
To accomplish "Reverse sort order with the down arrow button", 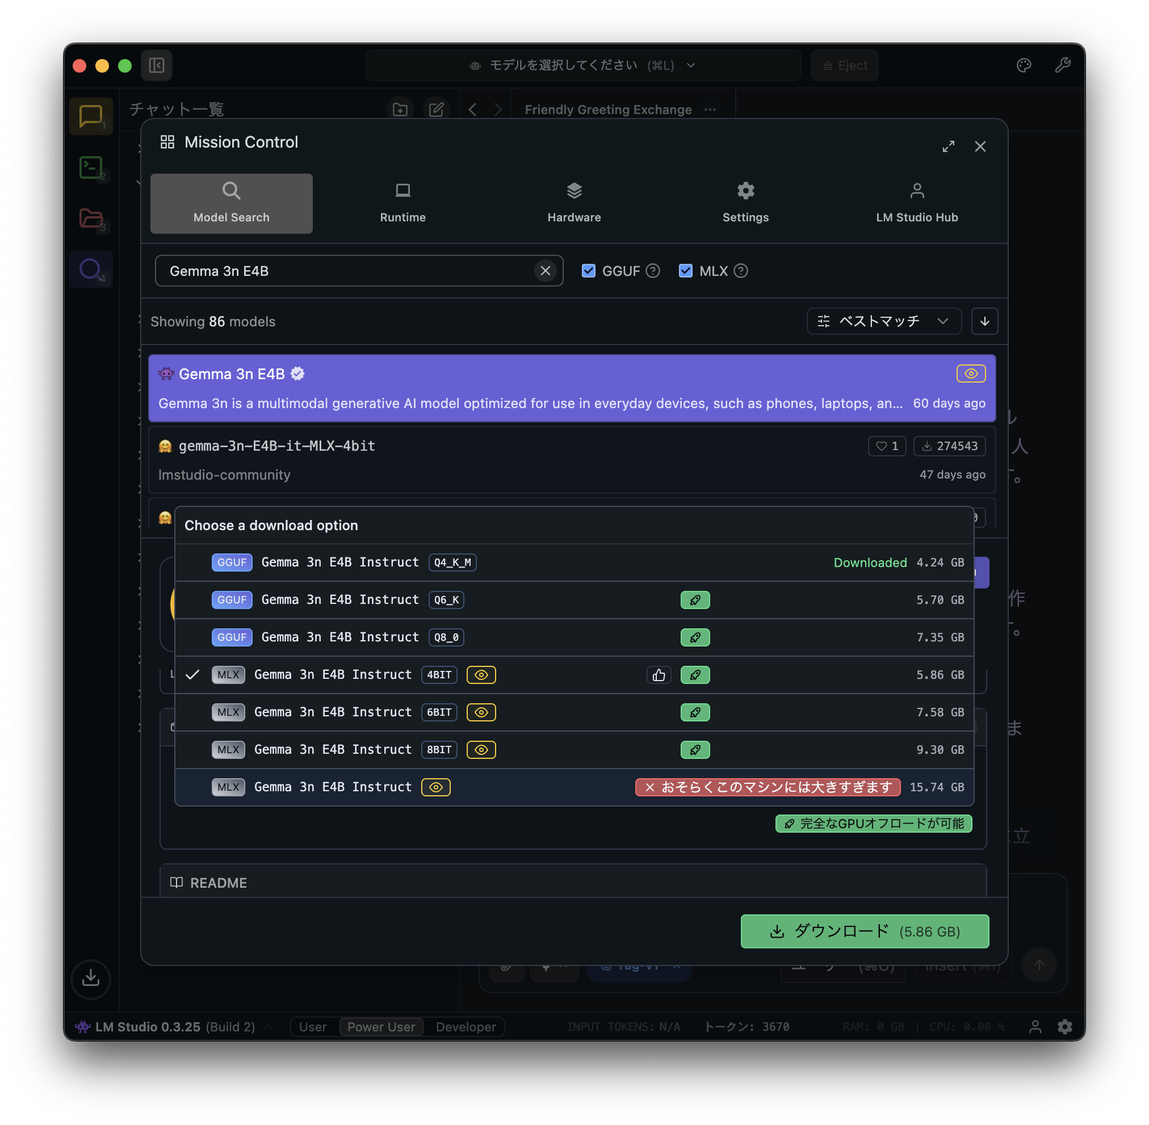I will click(984, 321).
